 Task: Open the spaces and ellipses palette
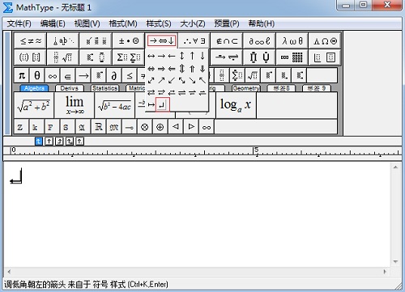pyautogui.click(x=63, y=41)
